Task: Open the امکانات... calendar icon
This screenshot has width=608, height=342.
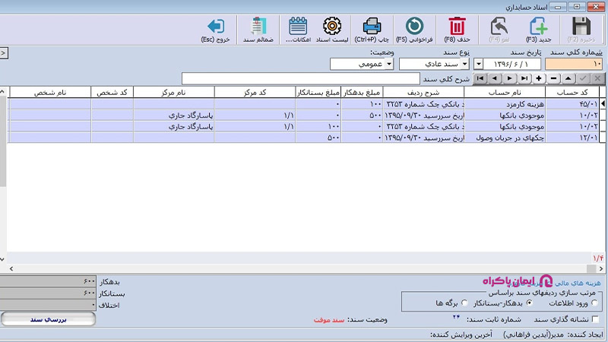Action: coord(298,27)
